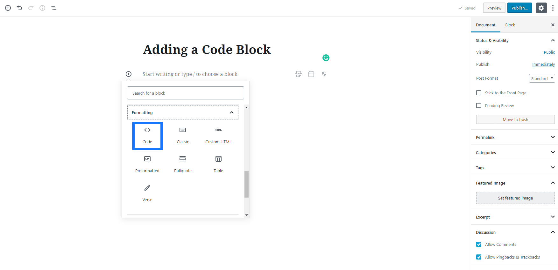Click the Search for a block field

[186, 93]
